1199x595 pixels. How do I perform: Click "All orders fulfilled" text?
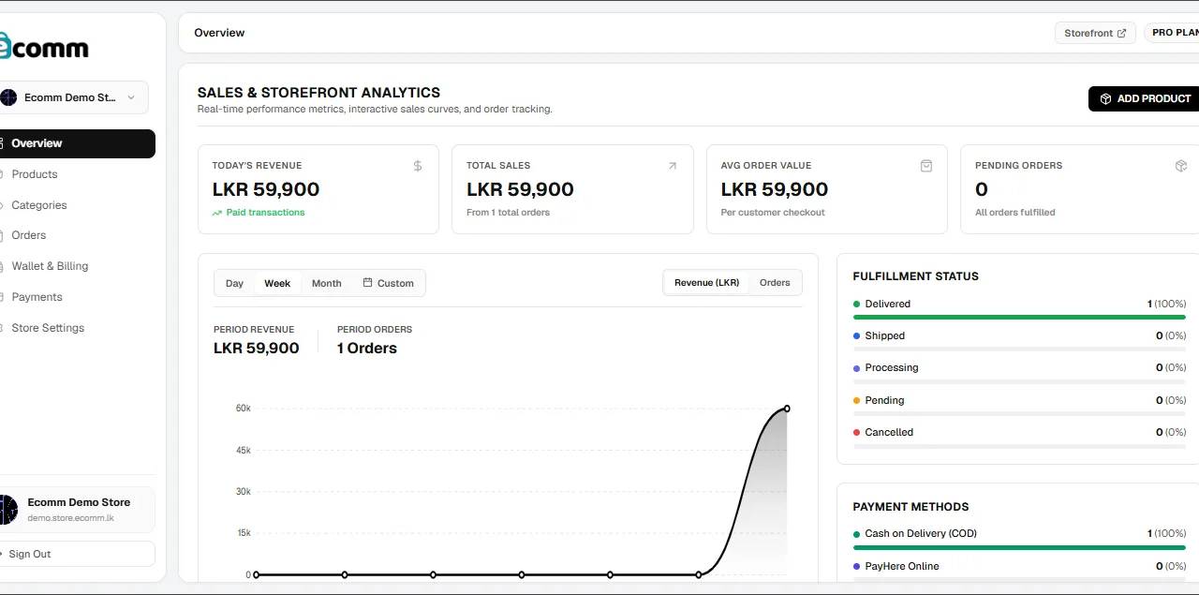(x=1014, y=213)
